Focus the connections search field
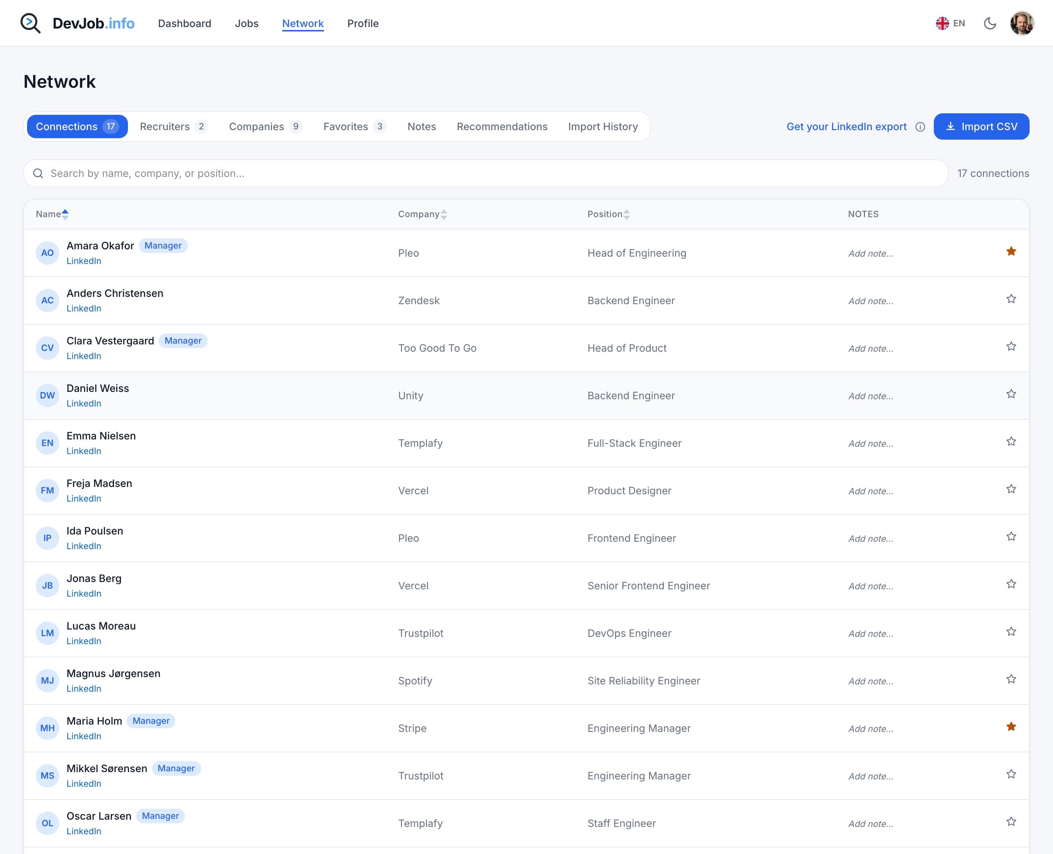 (x=486, y=173)
